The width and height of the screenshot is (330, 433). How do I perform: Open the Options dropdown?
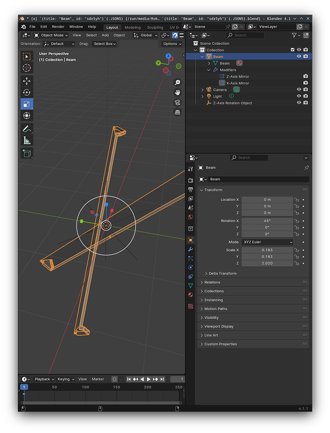pyautogui.click(x=172, y=44)
